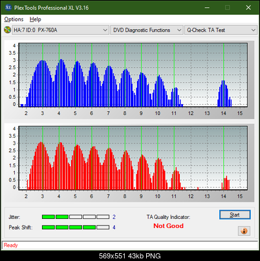Viewport: 260px width, 261px height.
Task: Click the Jitter value 2
Action: 114,217
